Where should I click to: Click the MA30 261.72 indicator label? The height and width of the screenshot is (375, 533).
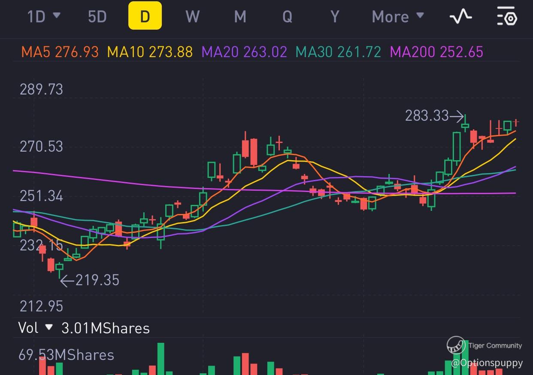pos(339,52)
